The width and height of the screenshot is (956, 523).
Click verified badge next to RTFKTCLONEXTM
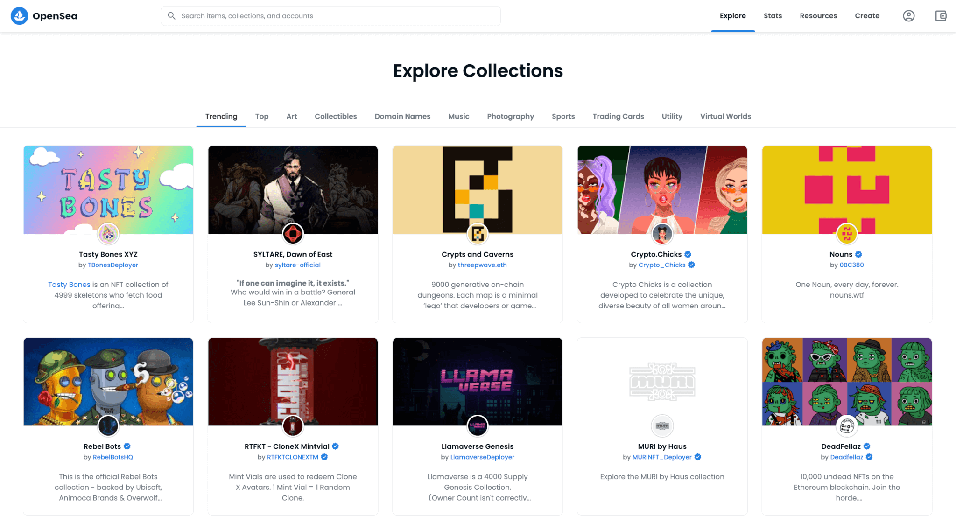click(x=324, y=457)
